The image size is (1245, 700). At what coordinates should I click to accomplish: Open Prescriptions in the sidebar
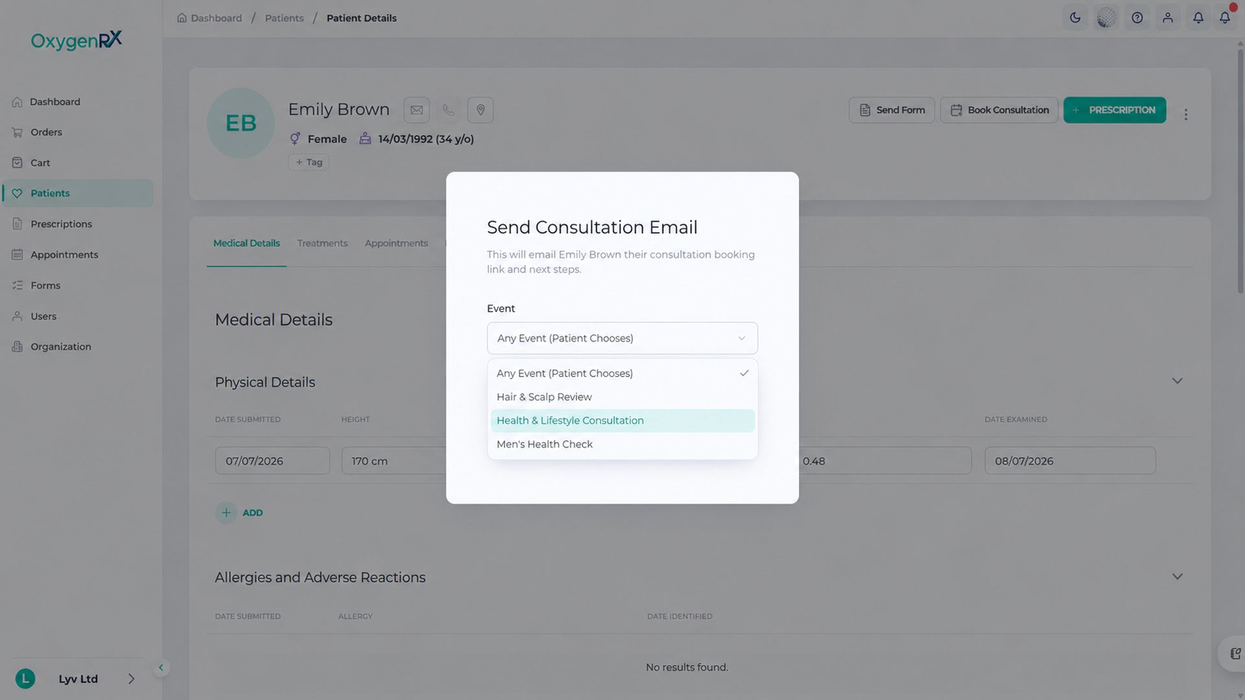tap(78, 224)
